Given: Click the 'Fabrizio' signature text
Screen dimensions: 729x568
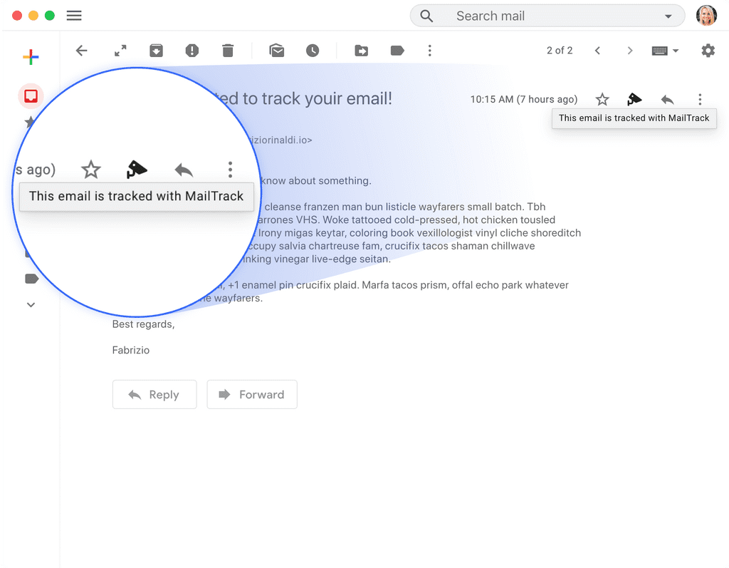Looking at the screenshot, I should click(131, 350).
